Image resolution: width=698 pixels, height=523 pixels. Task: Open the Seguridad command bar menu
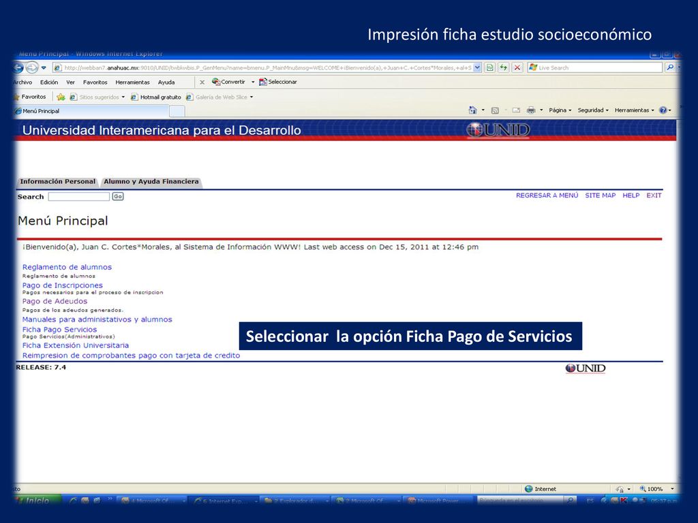point(593,110)
